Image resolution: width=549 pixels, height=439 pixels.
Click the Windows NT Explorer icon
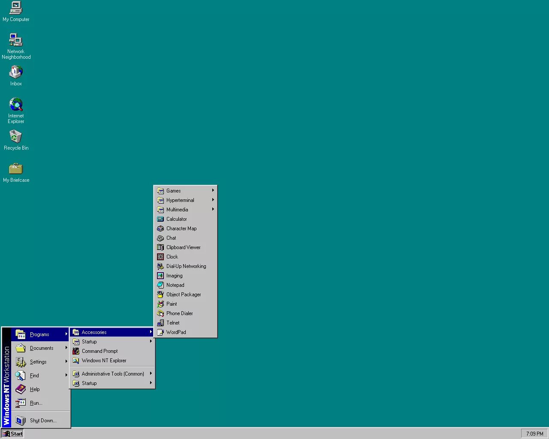pos(76,361)
